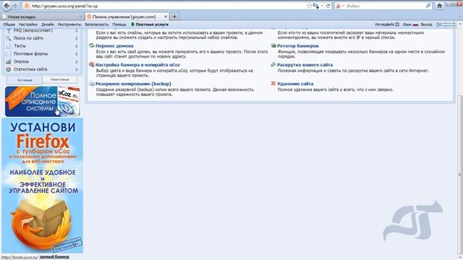Open the Помощь menu

pos(119,25)
